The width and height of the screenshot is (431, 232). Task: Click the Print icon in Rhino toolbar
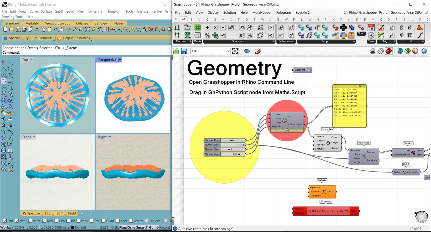(24, 29)
